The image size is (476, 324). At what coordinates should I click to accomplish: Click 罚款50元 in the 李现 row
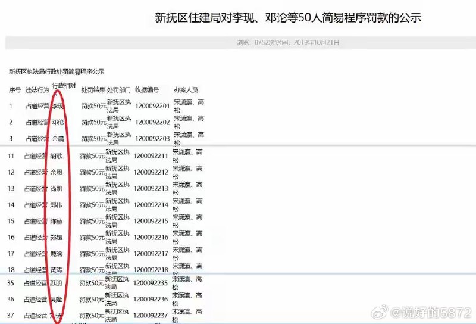coord(94,106)
